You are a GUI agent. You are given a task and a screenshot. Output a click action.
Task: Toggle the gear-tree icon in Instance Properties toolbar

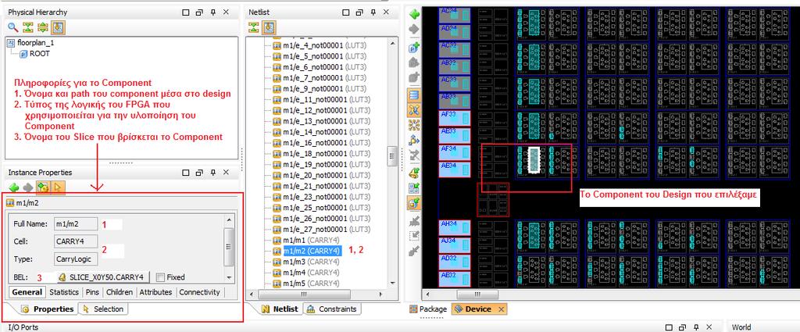[x=43, y=187]
